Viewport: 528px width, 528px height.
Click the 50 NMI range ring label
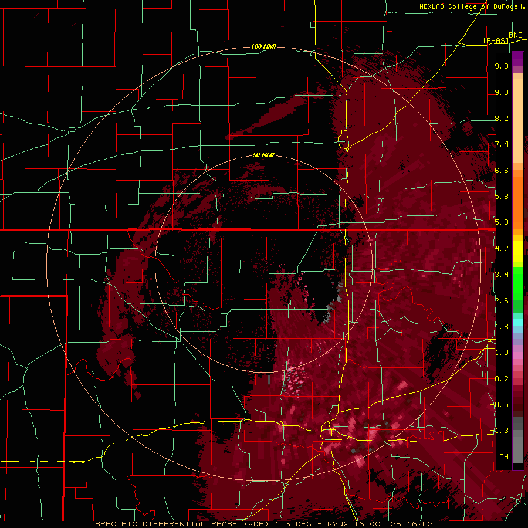(x=263, y=155)
